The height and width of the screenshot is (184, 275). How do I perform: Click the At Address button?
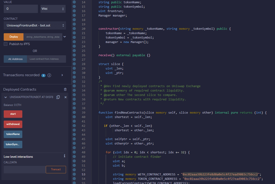point(15,59)
